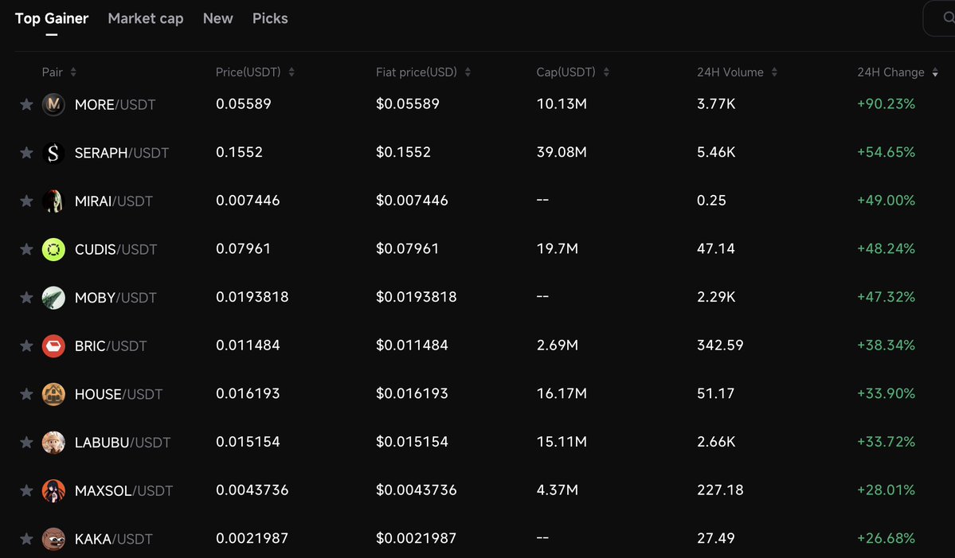Screen dimensions: 955x558
Task: Click the MOBY coin logo
Action: (53, 298)
